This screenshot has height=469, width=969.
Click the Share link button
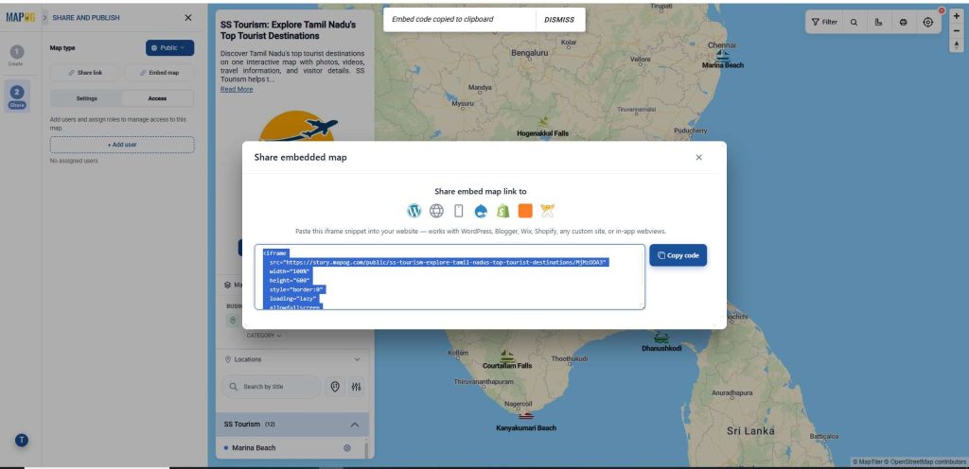pyautogui.click(x=85, y=73)
